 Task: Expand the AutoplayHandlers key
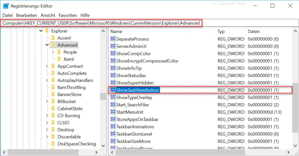coord(47,80)
